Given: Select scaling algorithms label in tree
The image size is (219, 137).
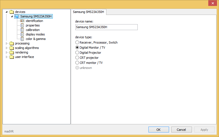Looking at the screenshot, I should click(27, 48).
